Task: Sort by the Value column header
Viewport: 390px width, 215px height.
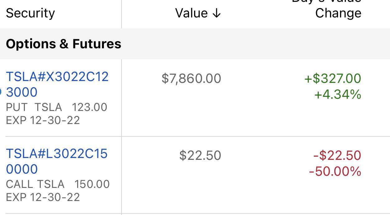Action: click(x=191, y=13)
